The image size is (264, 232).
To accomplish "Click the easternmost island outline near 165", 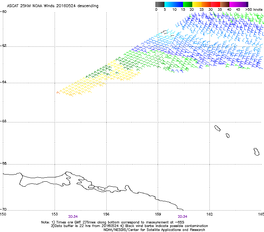I will 257,152.
